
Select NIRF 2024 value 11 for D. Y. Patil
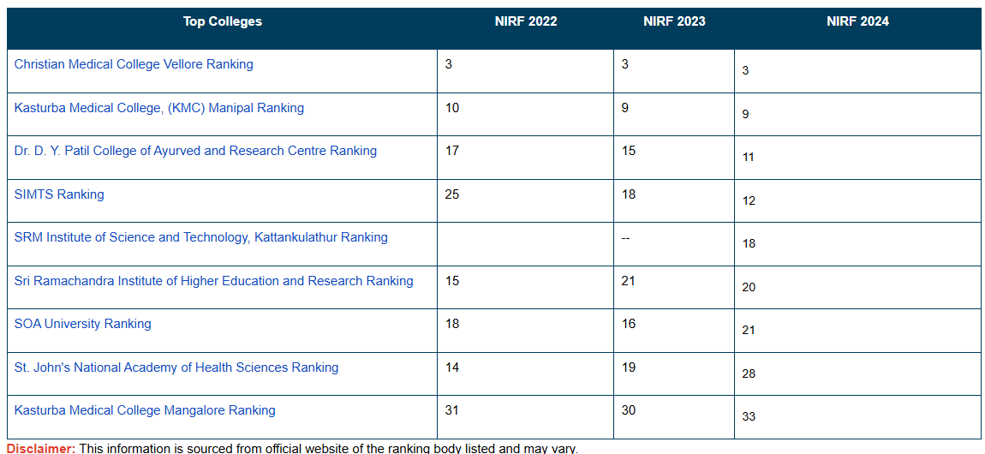coord(749,157)
